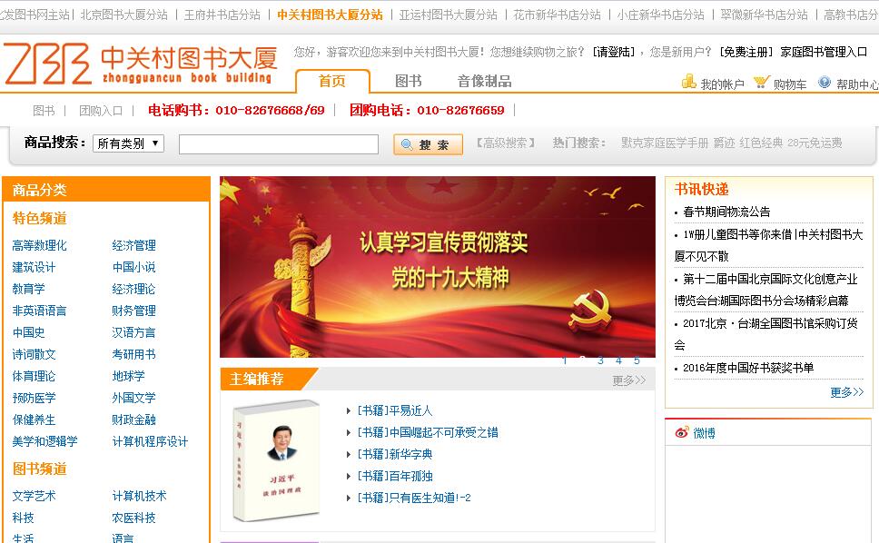Open the shopping cart (购物车) icon
The height and width of the screenshot is (543, 879).
tap(762, 83)
